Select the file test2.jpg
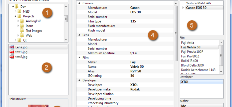This screenshot has height=107, width=232. pyautogui.click(x=21, y=57)
